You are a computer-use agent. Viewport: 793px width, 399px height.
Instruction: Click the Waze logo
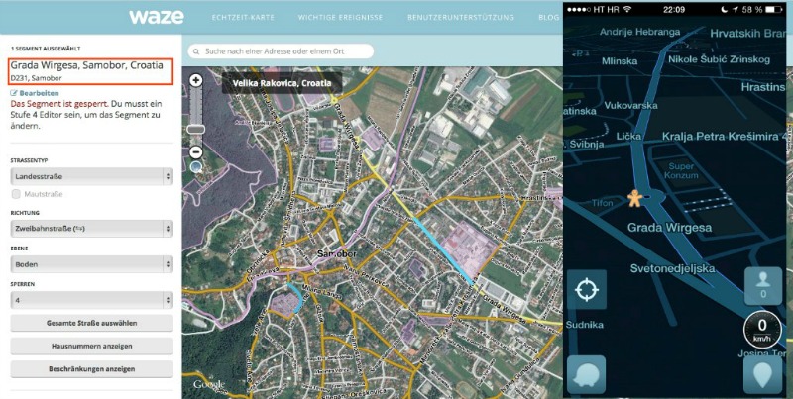tap(157, 17)
